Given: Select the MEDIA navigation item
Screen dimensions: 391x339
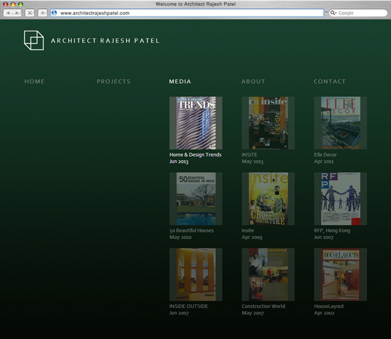Looking at the screenshot, I should (x=180, y=82).
